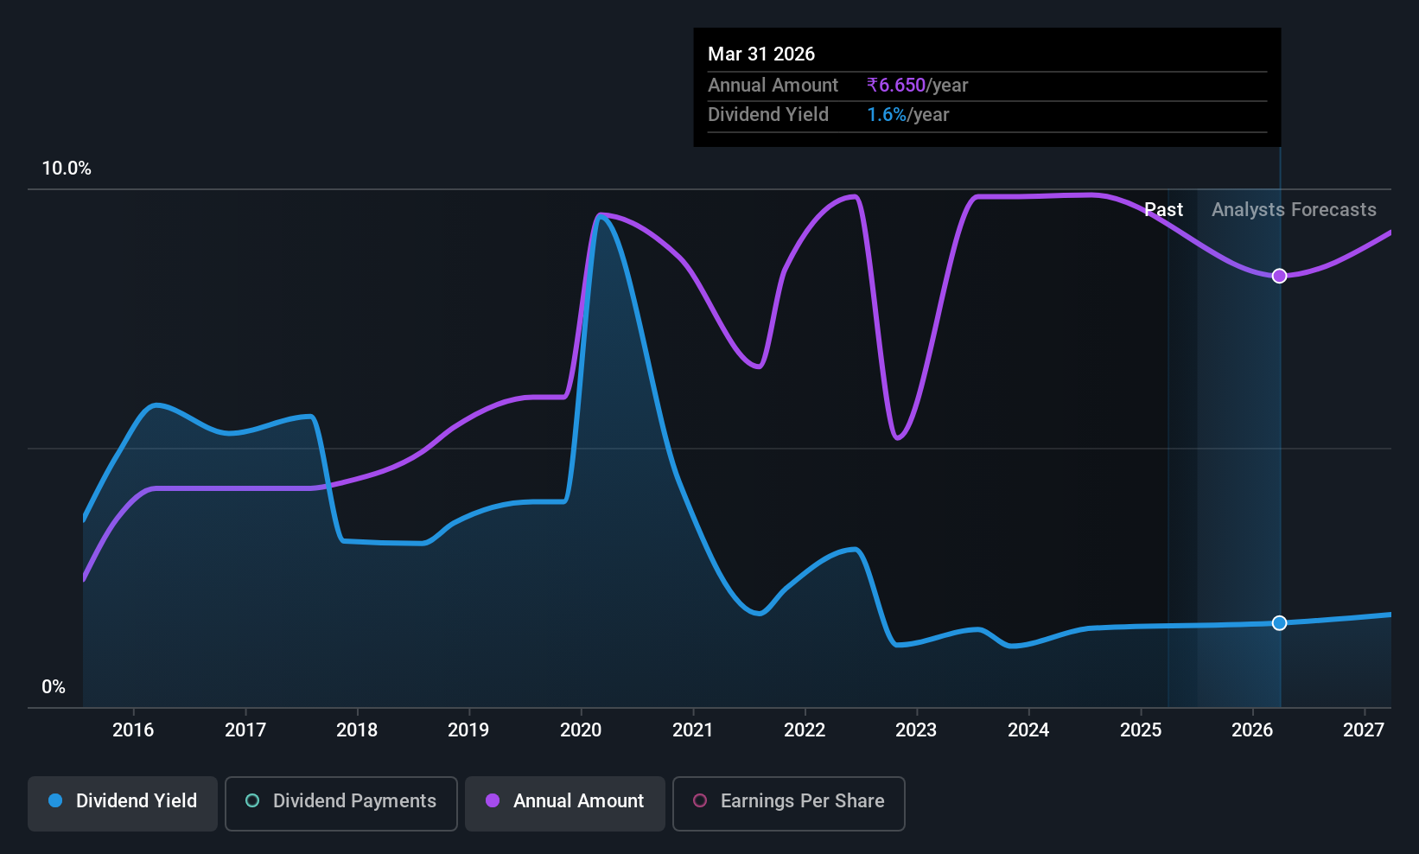
Task: Click the 1.6% dividend yield tooltip value
Action: [x=887, y=115]
